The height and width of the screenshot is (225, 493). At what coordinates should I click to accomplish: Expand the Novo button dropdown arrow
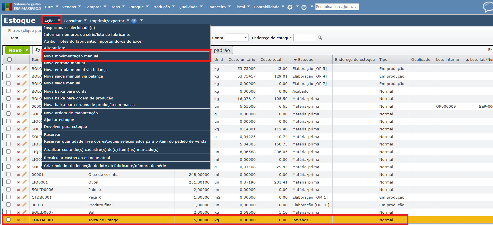pos(27,50)
